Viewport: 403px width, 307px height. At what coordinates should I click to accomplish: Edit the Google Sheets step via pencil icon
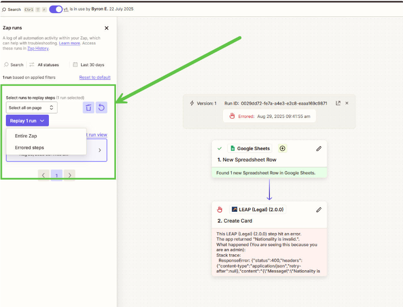[319, 148]
